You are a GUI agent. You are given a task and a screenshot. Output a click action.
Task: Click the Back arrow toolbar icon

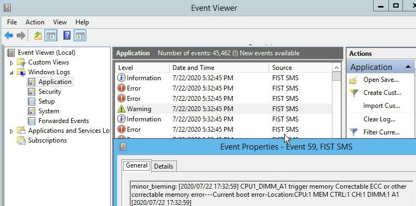tap(9, 36)
